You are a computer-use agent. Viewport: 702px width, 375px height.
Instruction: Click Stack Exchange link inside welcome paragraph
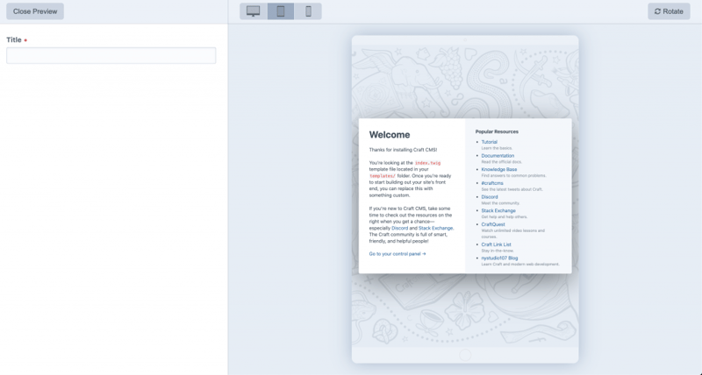(435, 228)
